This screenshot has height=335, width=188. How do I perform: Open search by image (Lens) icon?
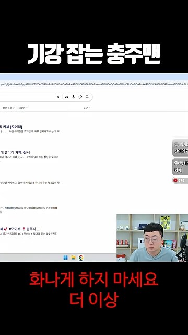[x=80, y=97]
